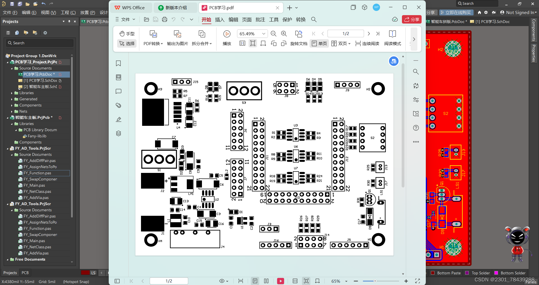
Task: Select the 1:1 actual size zoom icon
Action: (242, 43)
